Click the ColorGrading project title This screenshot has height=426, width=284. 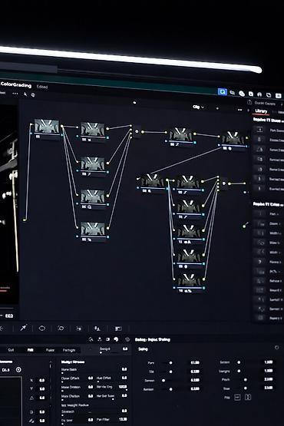(16, 85)
